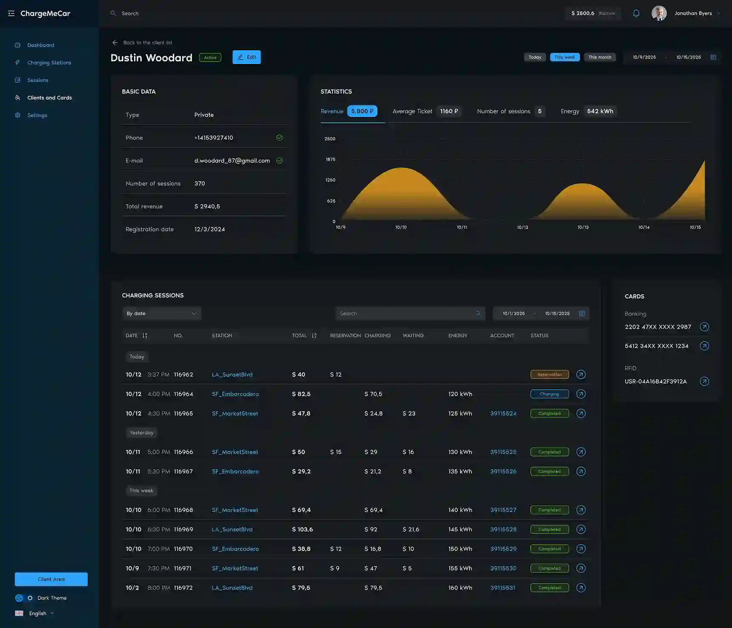
Task: Click the sessions search magnifier icon
Action: (478, 313)
